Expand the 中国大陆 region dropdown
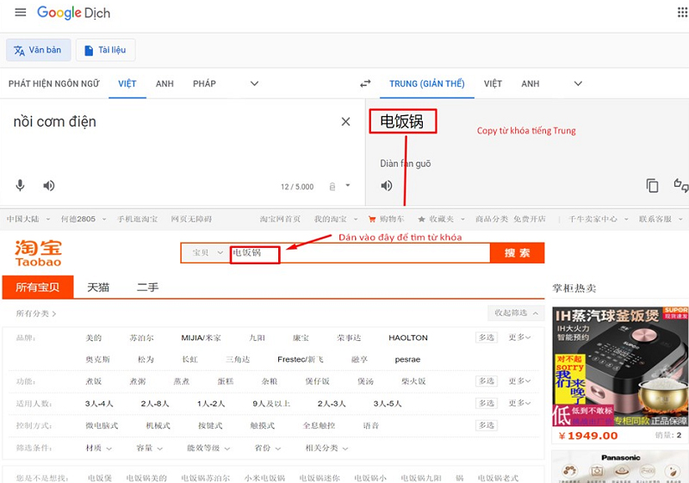 coord(28,219)
